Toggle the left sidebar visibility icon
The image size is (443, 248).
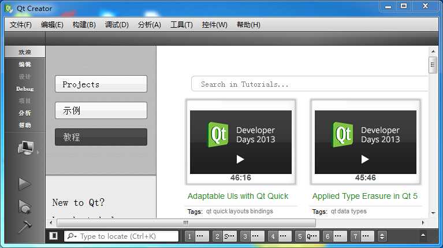(53, 236)
